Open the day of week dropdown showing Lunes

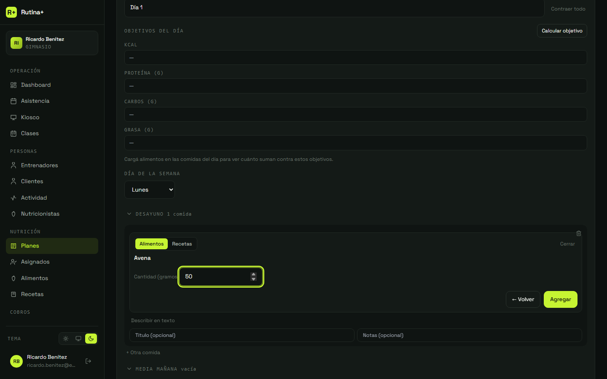[x=150, y=190]
